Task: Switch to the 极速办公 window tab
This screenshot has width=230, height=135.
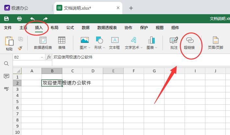Action: pyautogui.click(x=19, y=8)
